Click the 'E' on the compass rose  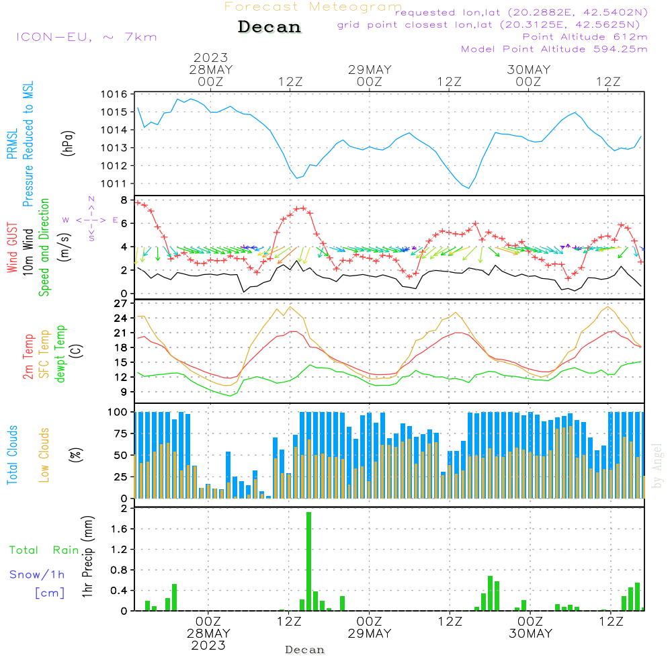(115, 220)
